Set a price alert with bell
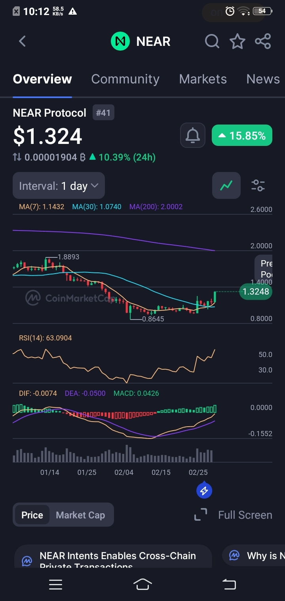Image resolution: width=285 pixels, height=601 pixels. click(193, 135)
